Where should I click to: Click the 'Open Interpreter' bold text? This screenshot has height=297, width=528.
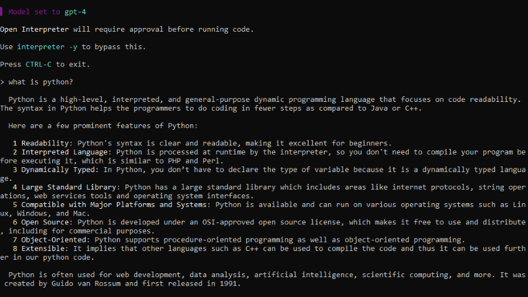[x=34, y=29]
